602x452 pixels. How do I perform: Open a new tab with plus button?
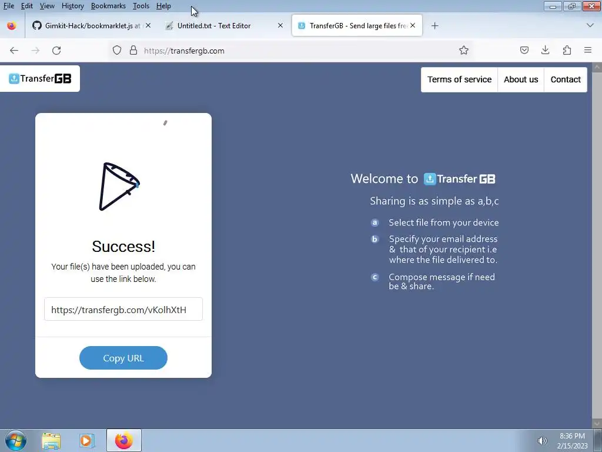(x=434, y=26)
